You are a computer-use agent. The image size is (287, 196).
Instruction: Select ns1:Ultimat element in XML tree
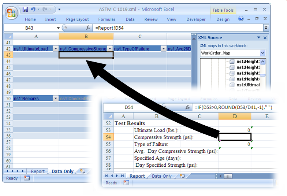248,85
